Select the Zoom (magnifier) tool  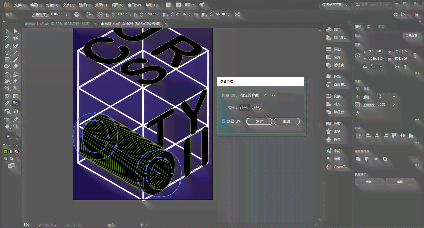tap(16, 126)
